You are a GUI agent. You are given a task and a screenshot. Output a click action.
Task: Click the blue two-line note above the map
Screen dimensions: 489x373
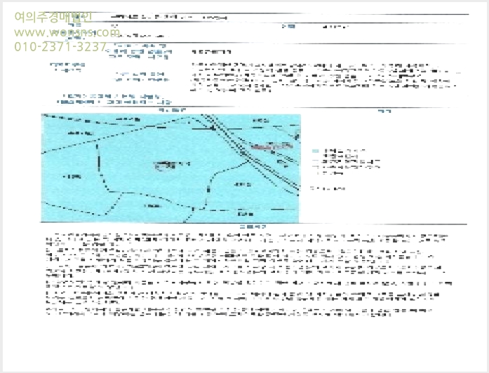pos(114,99)
